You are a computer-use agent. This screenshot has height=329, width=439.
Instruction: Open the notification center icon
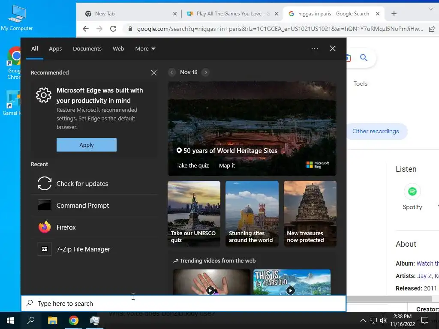425,320
